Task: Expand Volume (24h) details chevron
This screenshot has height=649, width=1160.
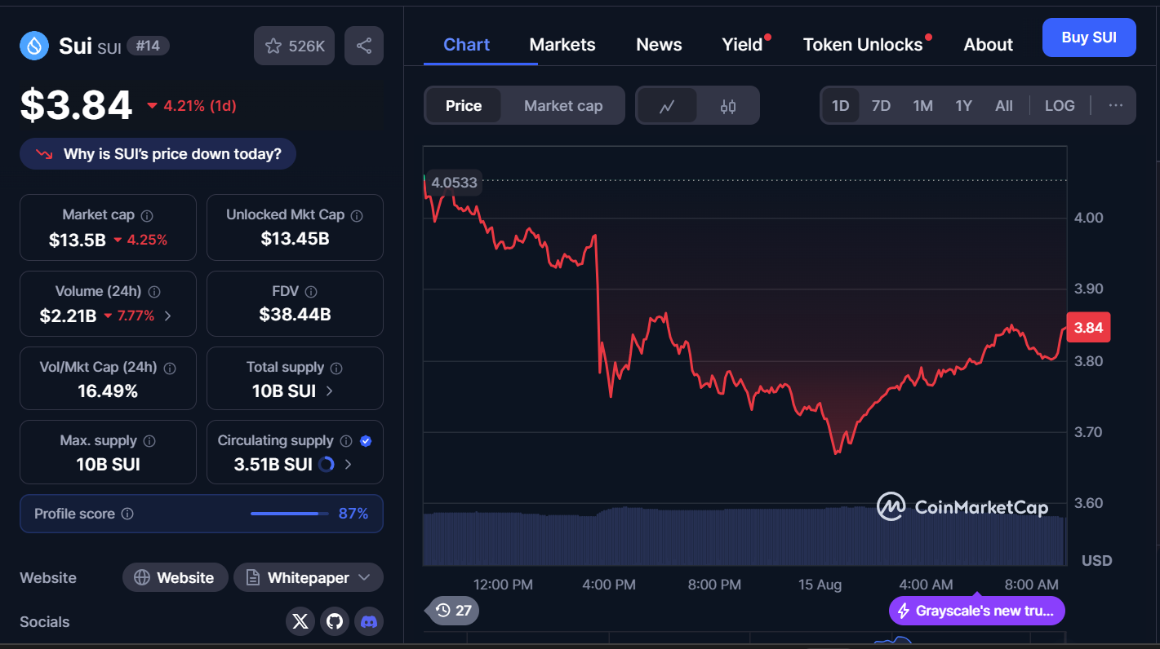Action: click(x=167, y=316)
